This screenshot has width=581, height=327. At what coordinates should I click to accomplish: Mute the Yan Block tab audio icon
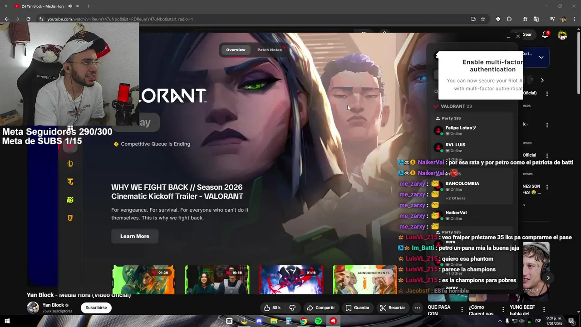70,6
